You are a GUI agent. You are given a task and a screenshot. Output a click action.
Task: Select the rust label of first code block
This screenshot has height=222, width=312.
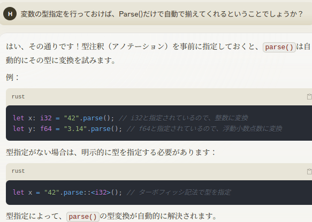18,96
